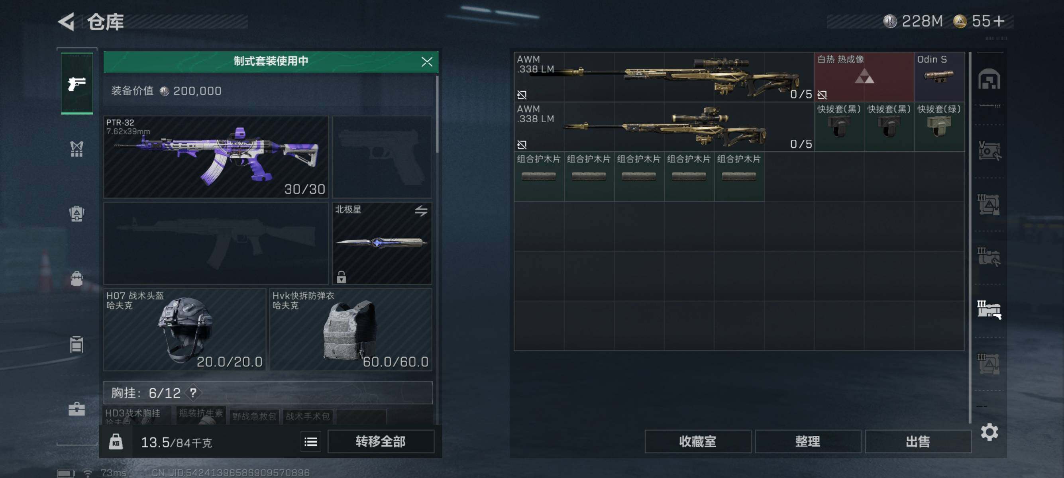1064x478 pixels.
Task: Go back using the arrow beside 仓库
Action: [x=66, y=22]
